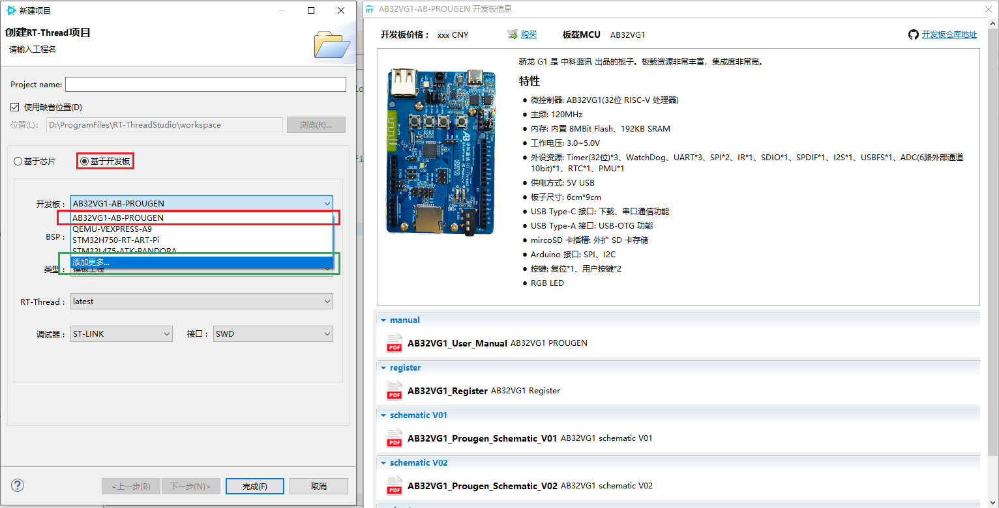This screenshot has height=508, width=999.
Task: Open the AB32VG1_Register document
Action: (447, 391)
